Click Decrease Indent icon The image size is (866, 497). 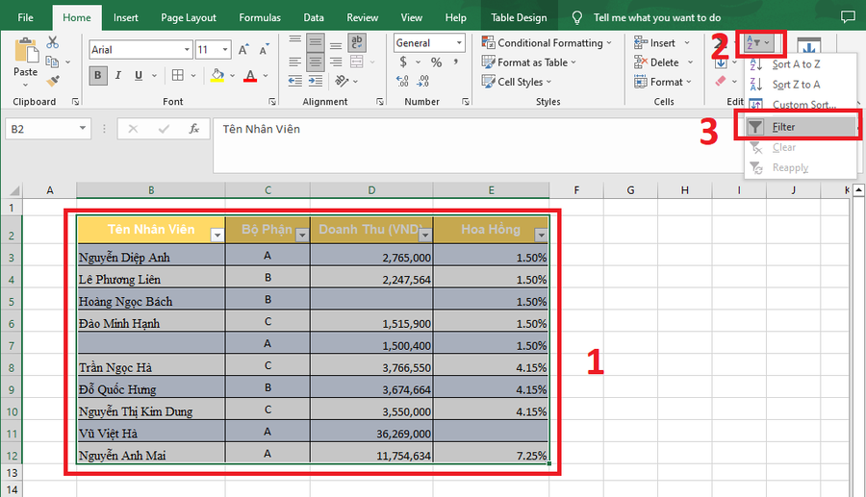[295, 81]
